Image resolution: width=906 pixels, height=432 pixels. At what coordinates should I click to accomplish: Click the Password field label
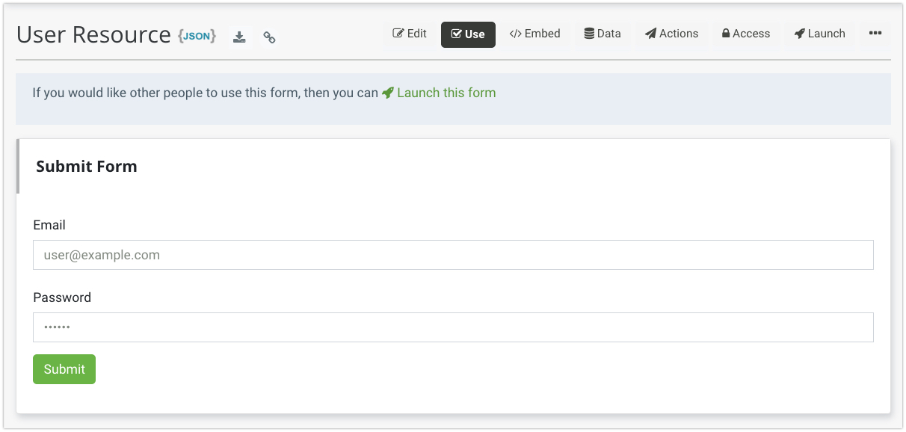[x=62, y=297]
